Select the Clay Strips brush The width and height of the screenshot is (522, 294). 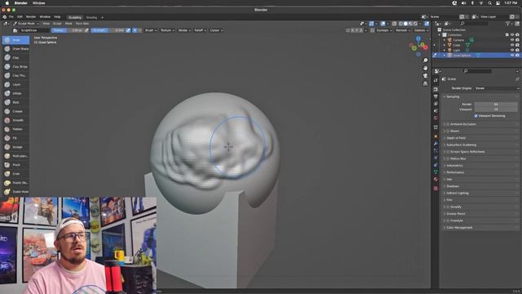tap(15, 67)
